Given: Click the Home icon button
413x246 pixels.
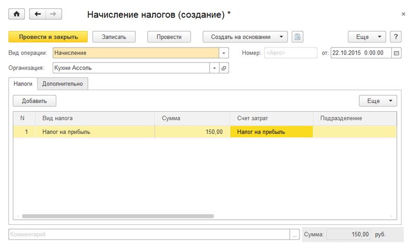Looking at the screenshot, I should (x=17, y=14).
